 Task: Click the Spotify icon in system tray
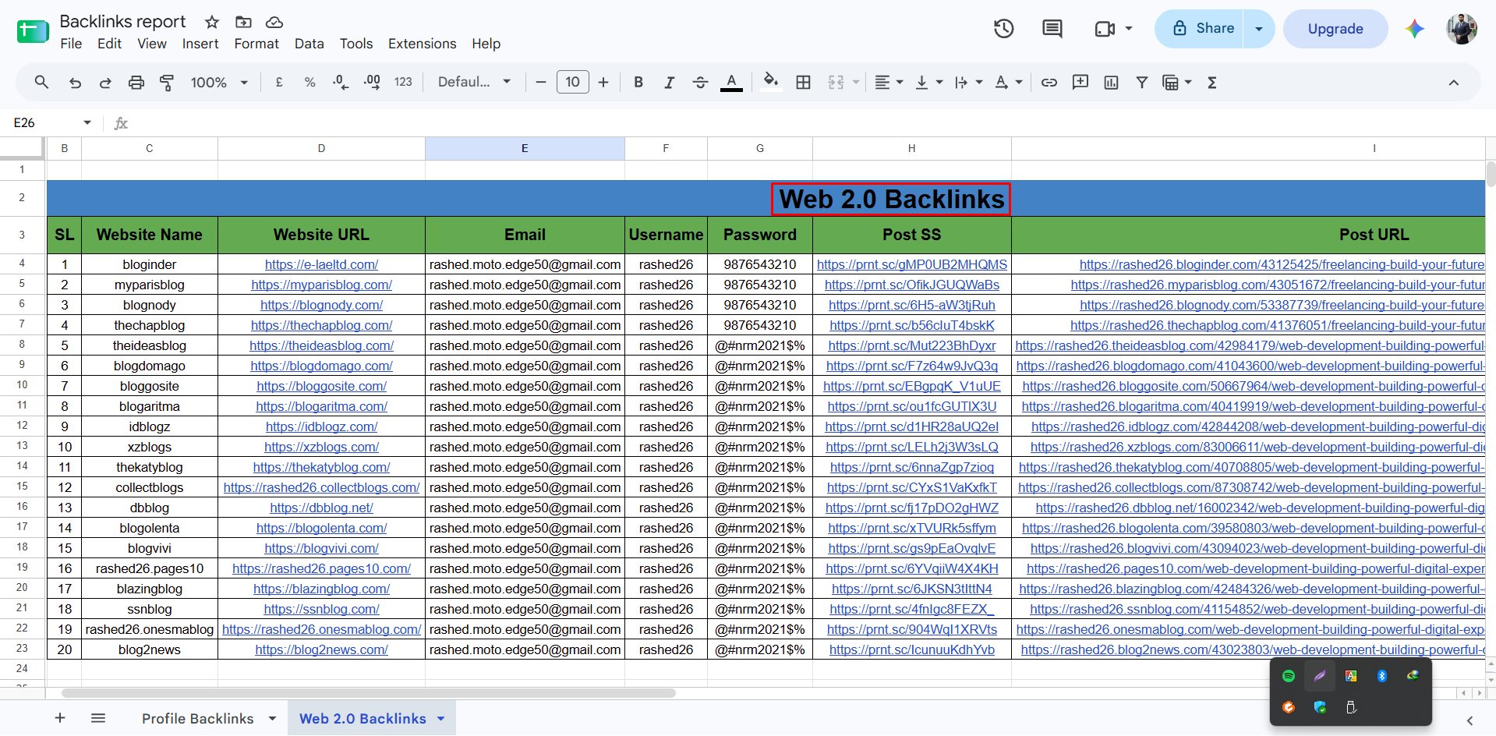click(1289, 676)
